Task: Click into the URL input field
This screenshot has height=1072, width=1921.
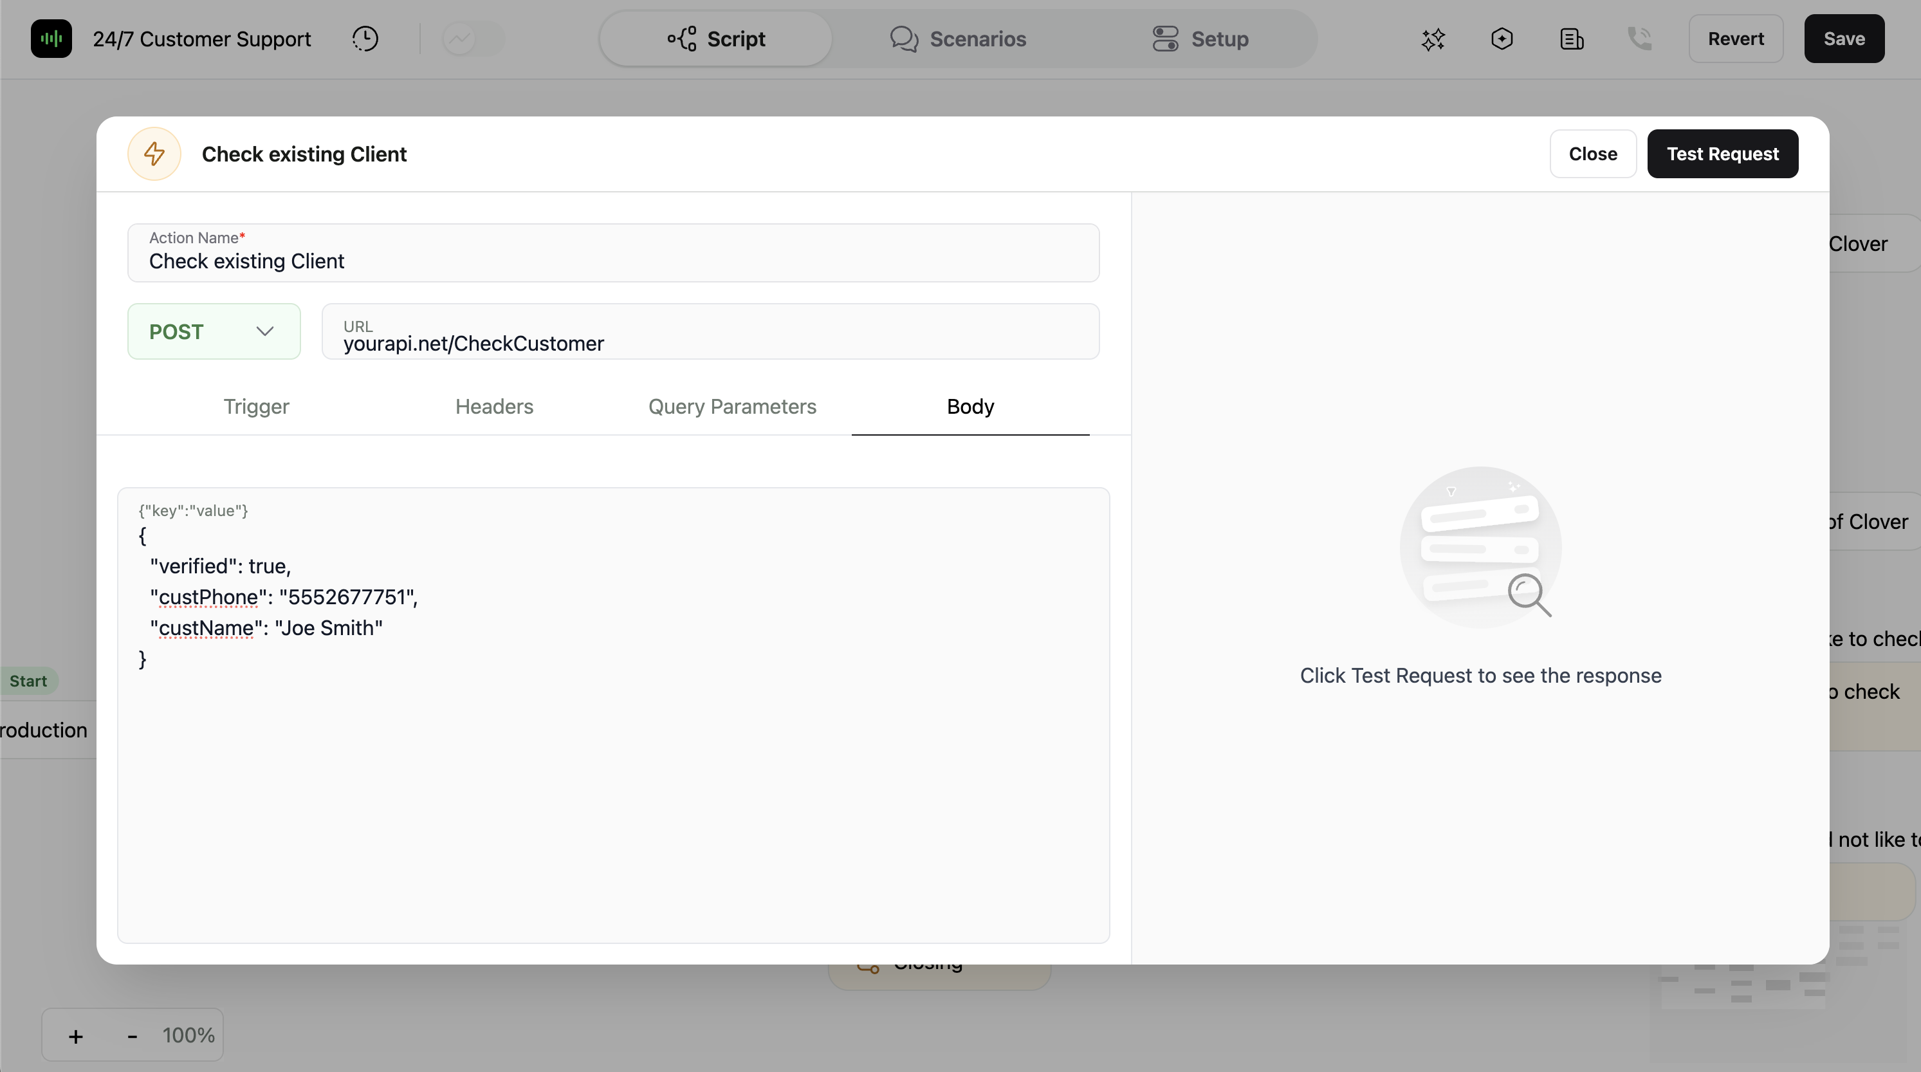Action: (x=709, y=342)
